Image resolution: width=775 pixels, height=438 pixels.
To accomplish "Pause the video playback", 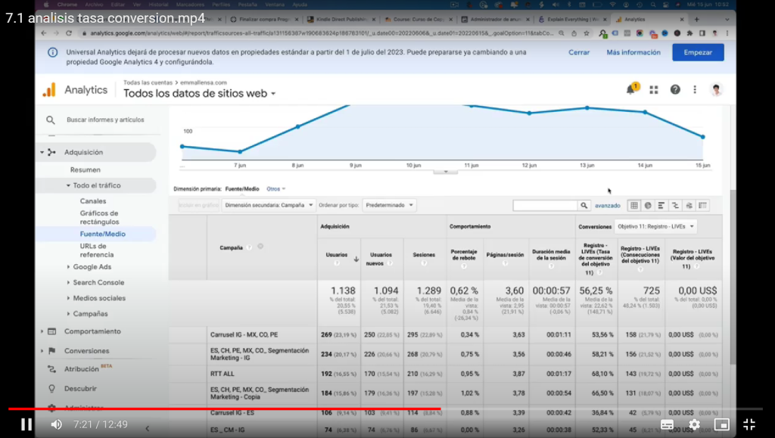I will point(26,424).
